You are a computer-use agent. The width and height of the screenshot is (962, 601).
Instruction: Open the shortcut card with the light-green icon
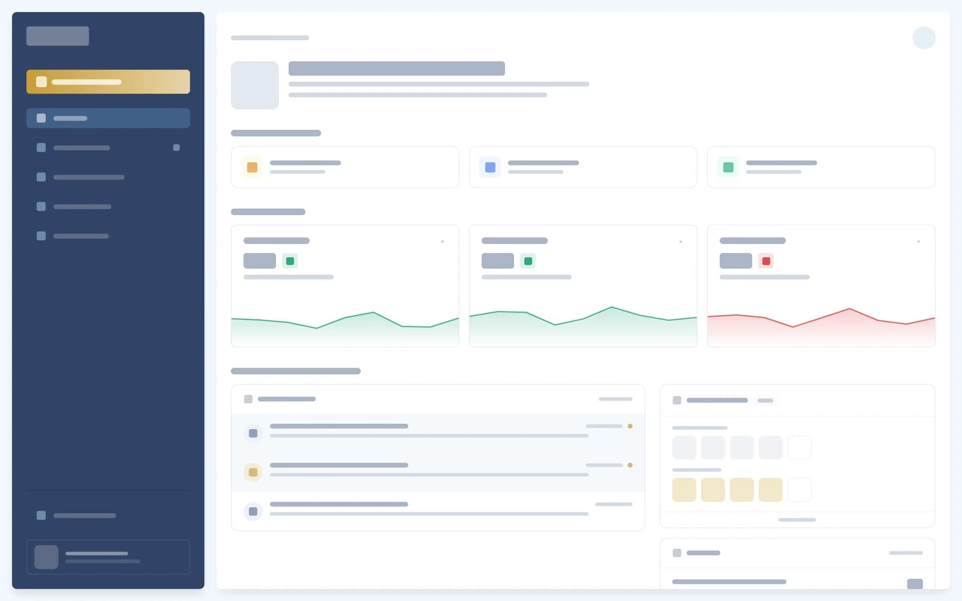click(821, 167)
